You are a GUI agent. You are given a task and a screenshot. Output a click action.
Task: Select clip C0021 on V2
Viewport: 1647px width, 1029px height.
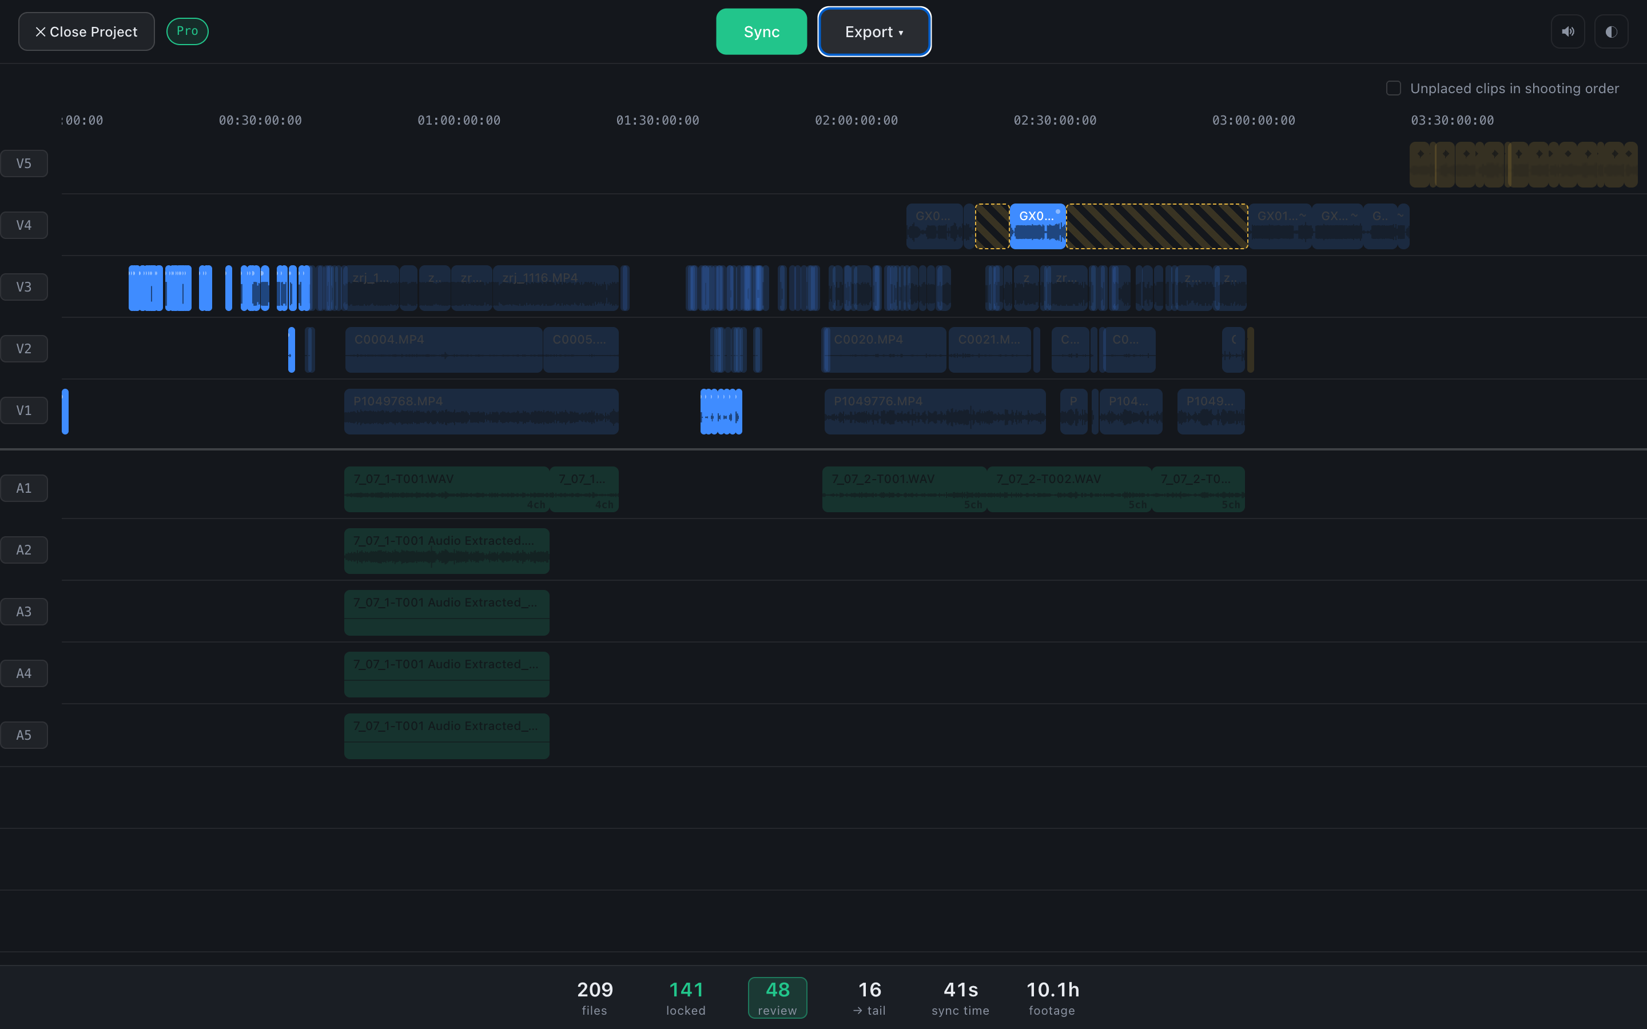pyautogui.click(x=989, y=350)
